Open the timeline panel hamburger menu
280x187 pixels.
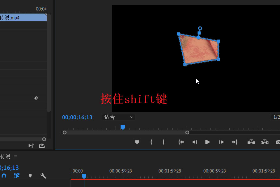pos(16,157)
